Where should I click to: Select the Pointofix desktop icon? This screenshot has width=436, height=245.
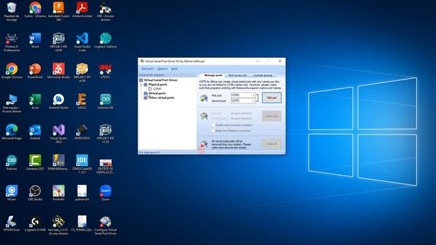pyautogui.click(x=59, y=193)
